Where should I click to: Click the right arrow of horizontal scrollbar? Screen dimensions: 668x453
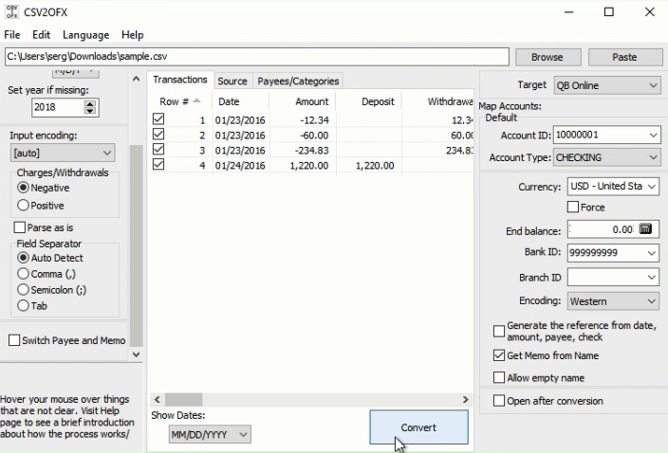(465, 399)
